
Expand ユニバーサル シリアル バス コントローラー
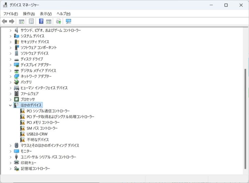pos(10,157)
